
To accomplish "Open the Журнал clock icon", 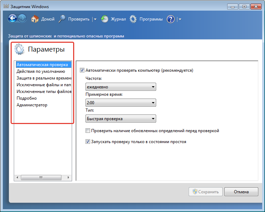I will (105, 19).
